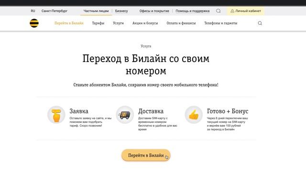Image resolution: width=306 pixels, height=172 pixels.
Task: Switch language via RU link
Action: click(33, 11)
